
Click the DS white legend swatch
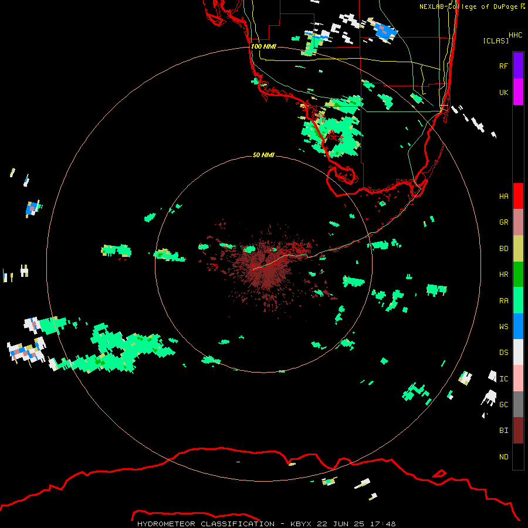(x=518, y=352)
